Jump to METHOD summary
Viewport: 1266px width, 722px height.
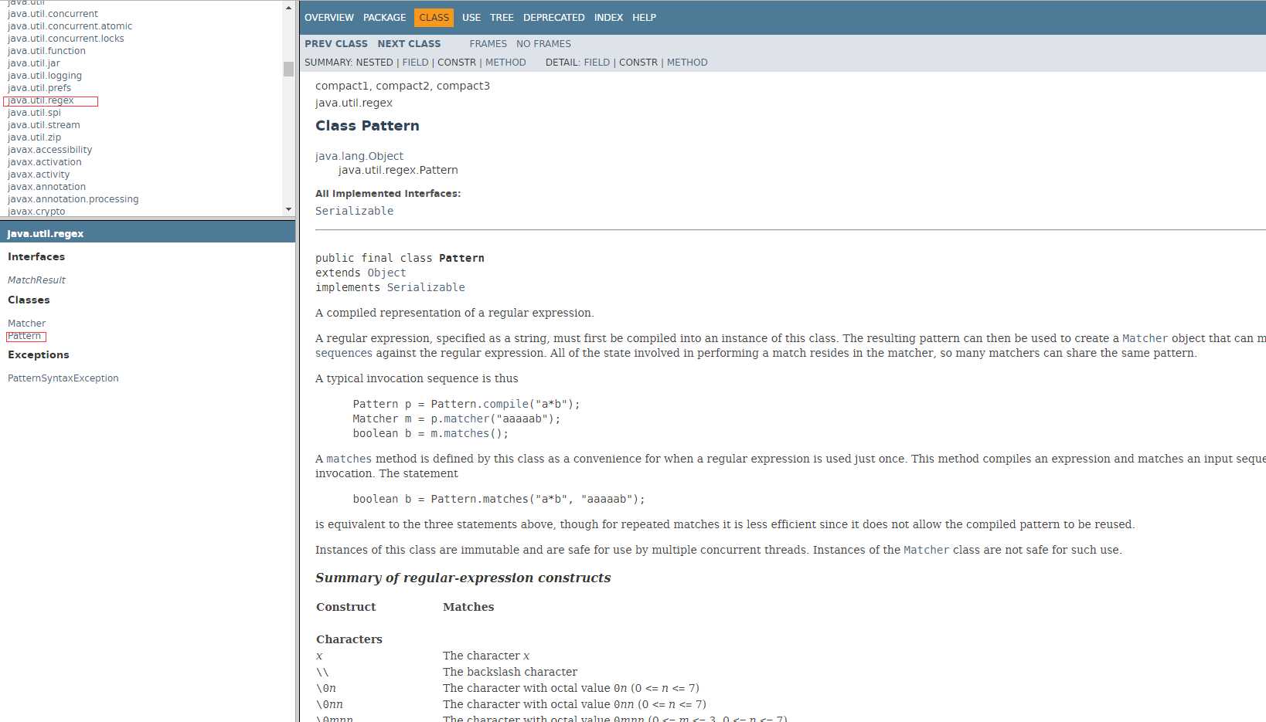pos(505,63)
